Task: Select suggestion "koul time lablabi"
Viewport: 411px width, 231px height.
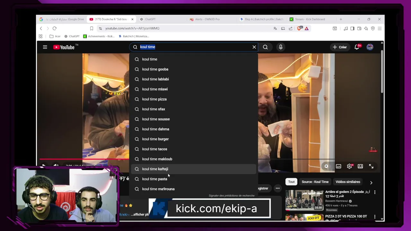Action: (194, 79)
